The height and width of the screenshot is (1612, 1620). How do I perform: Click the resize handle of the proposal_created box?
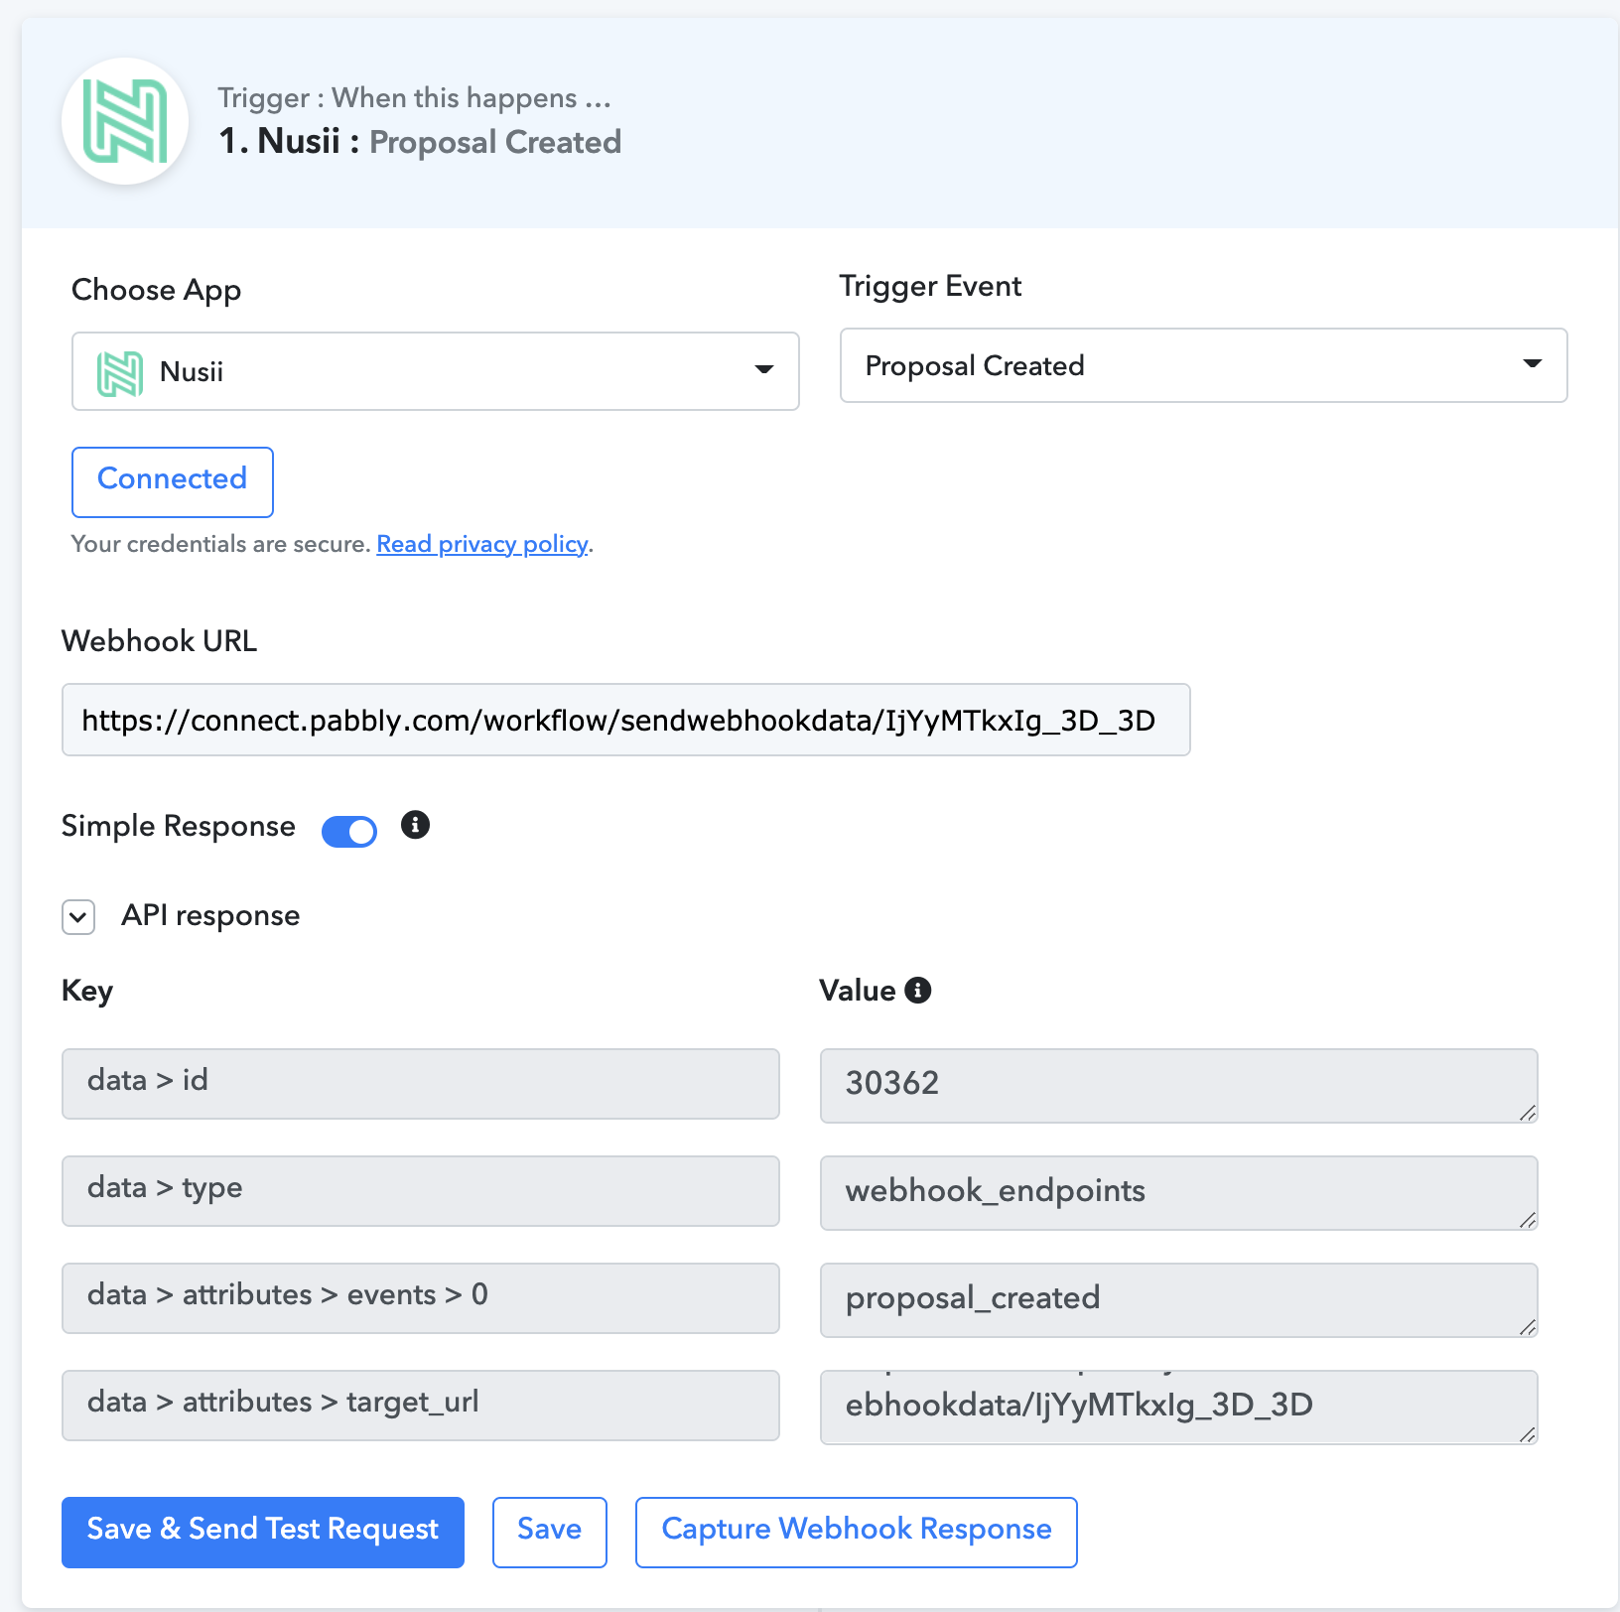pyautogui.click(x=1528, y=1327)
